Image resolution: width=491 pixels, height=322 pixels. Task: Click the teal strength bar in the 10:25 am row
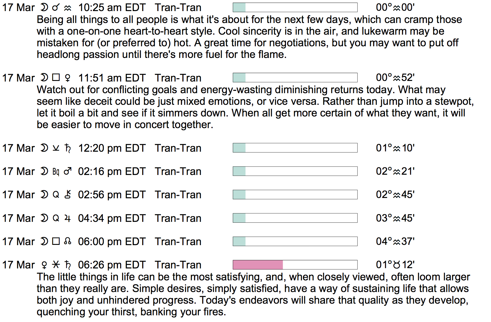239,8
